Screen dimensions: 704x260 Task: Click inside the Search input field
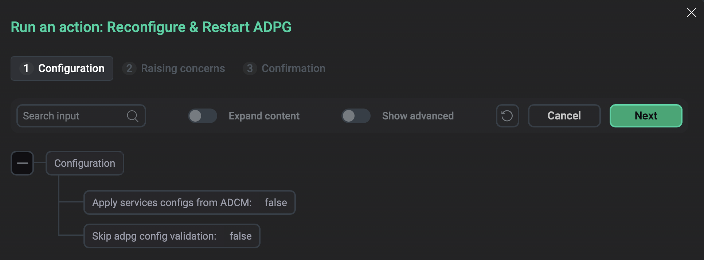pos(66,116)
